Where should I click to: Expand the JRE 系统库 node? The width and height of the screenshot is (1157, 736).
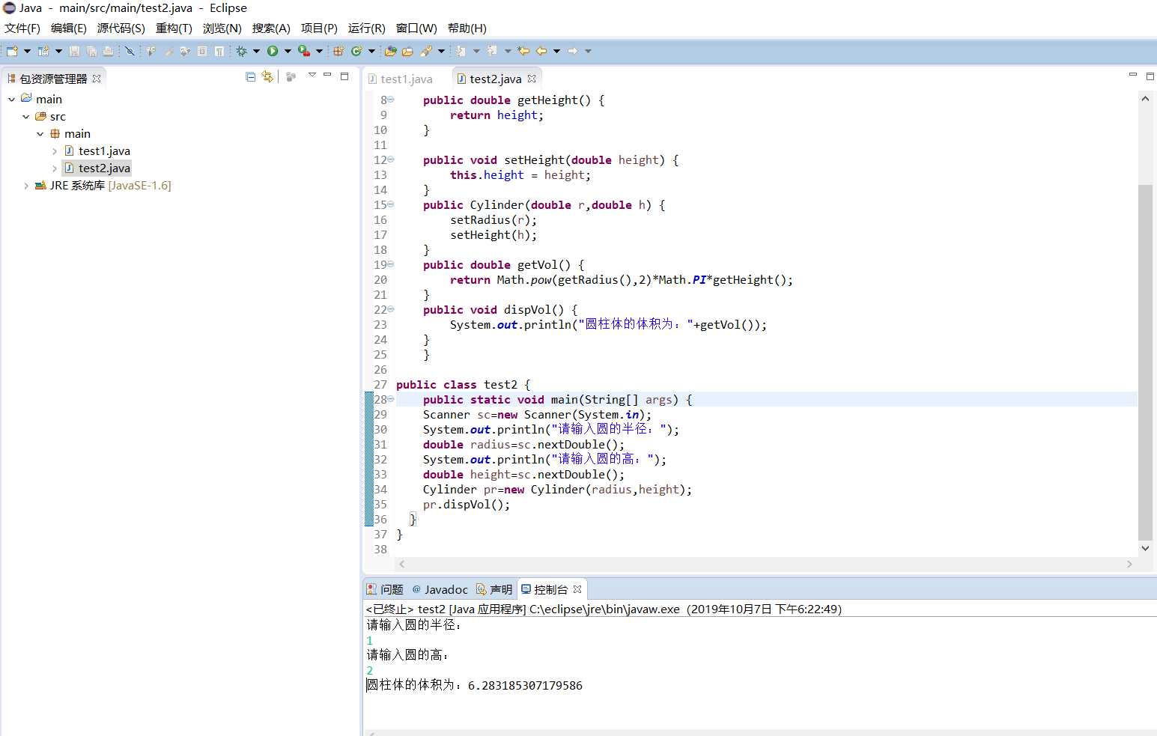coord(25,185)
